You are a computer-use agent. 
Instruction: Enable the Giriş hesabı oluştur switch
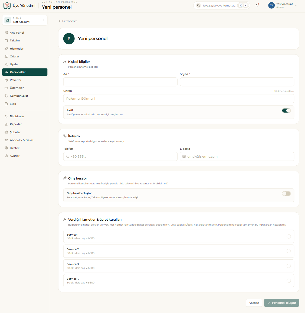(x=286, y=194)
